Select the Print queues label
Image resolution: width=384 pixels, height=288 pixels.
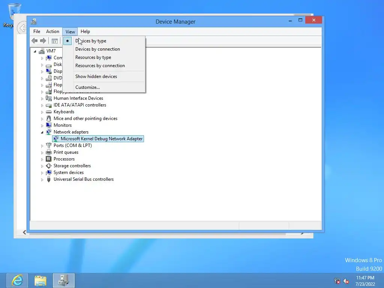click(66, 152)
